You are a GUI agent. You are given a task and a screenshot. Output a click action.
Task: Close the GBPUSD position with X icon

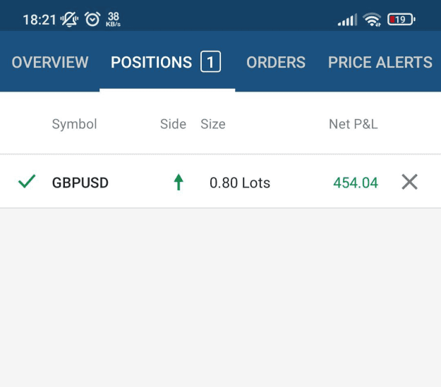pos(409,182)
